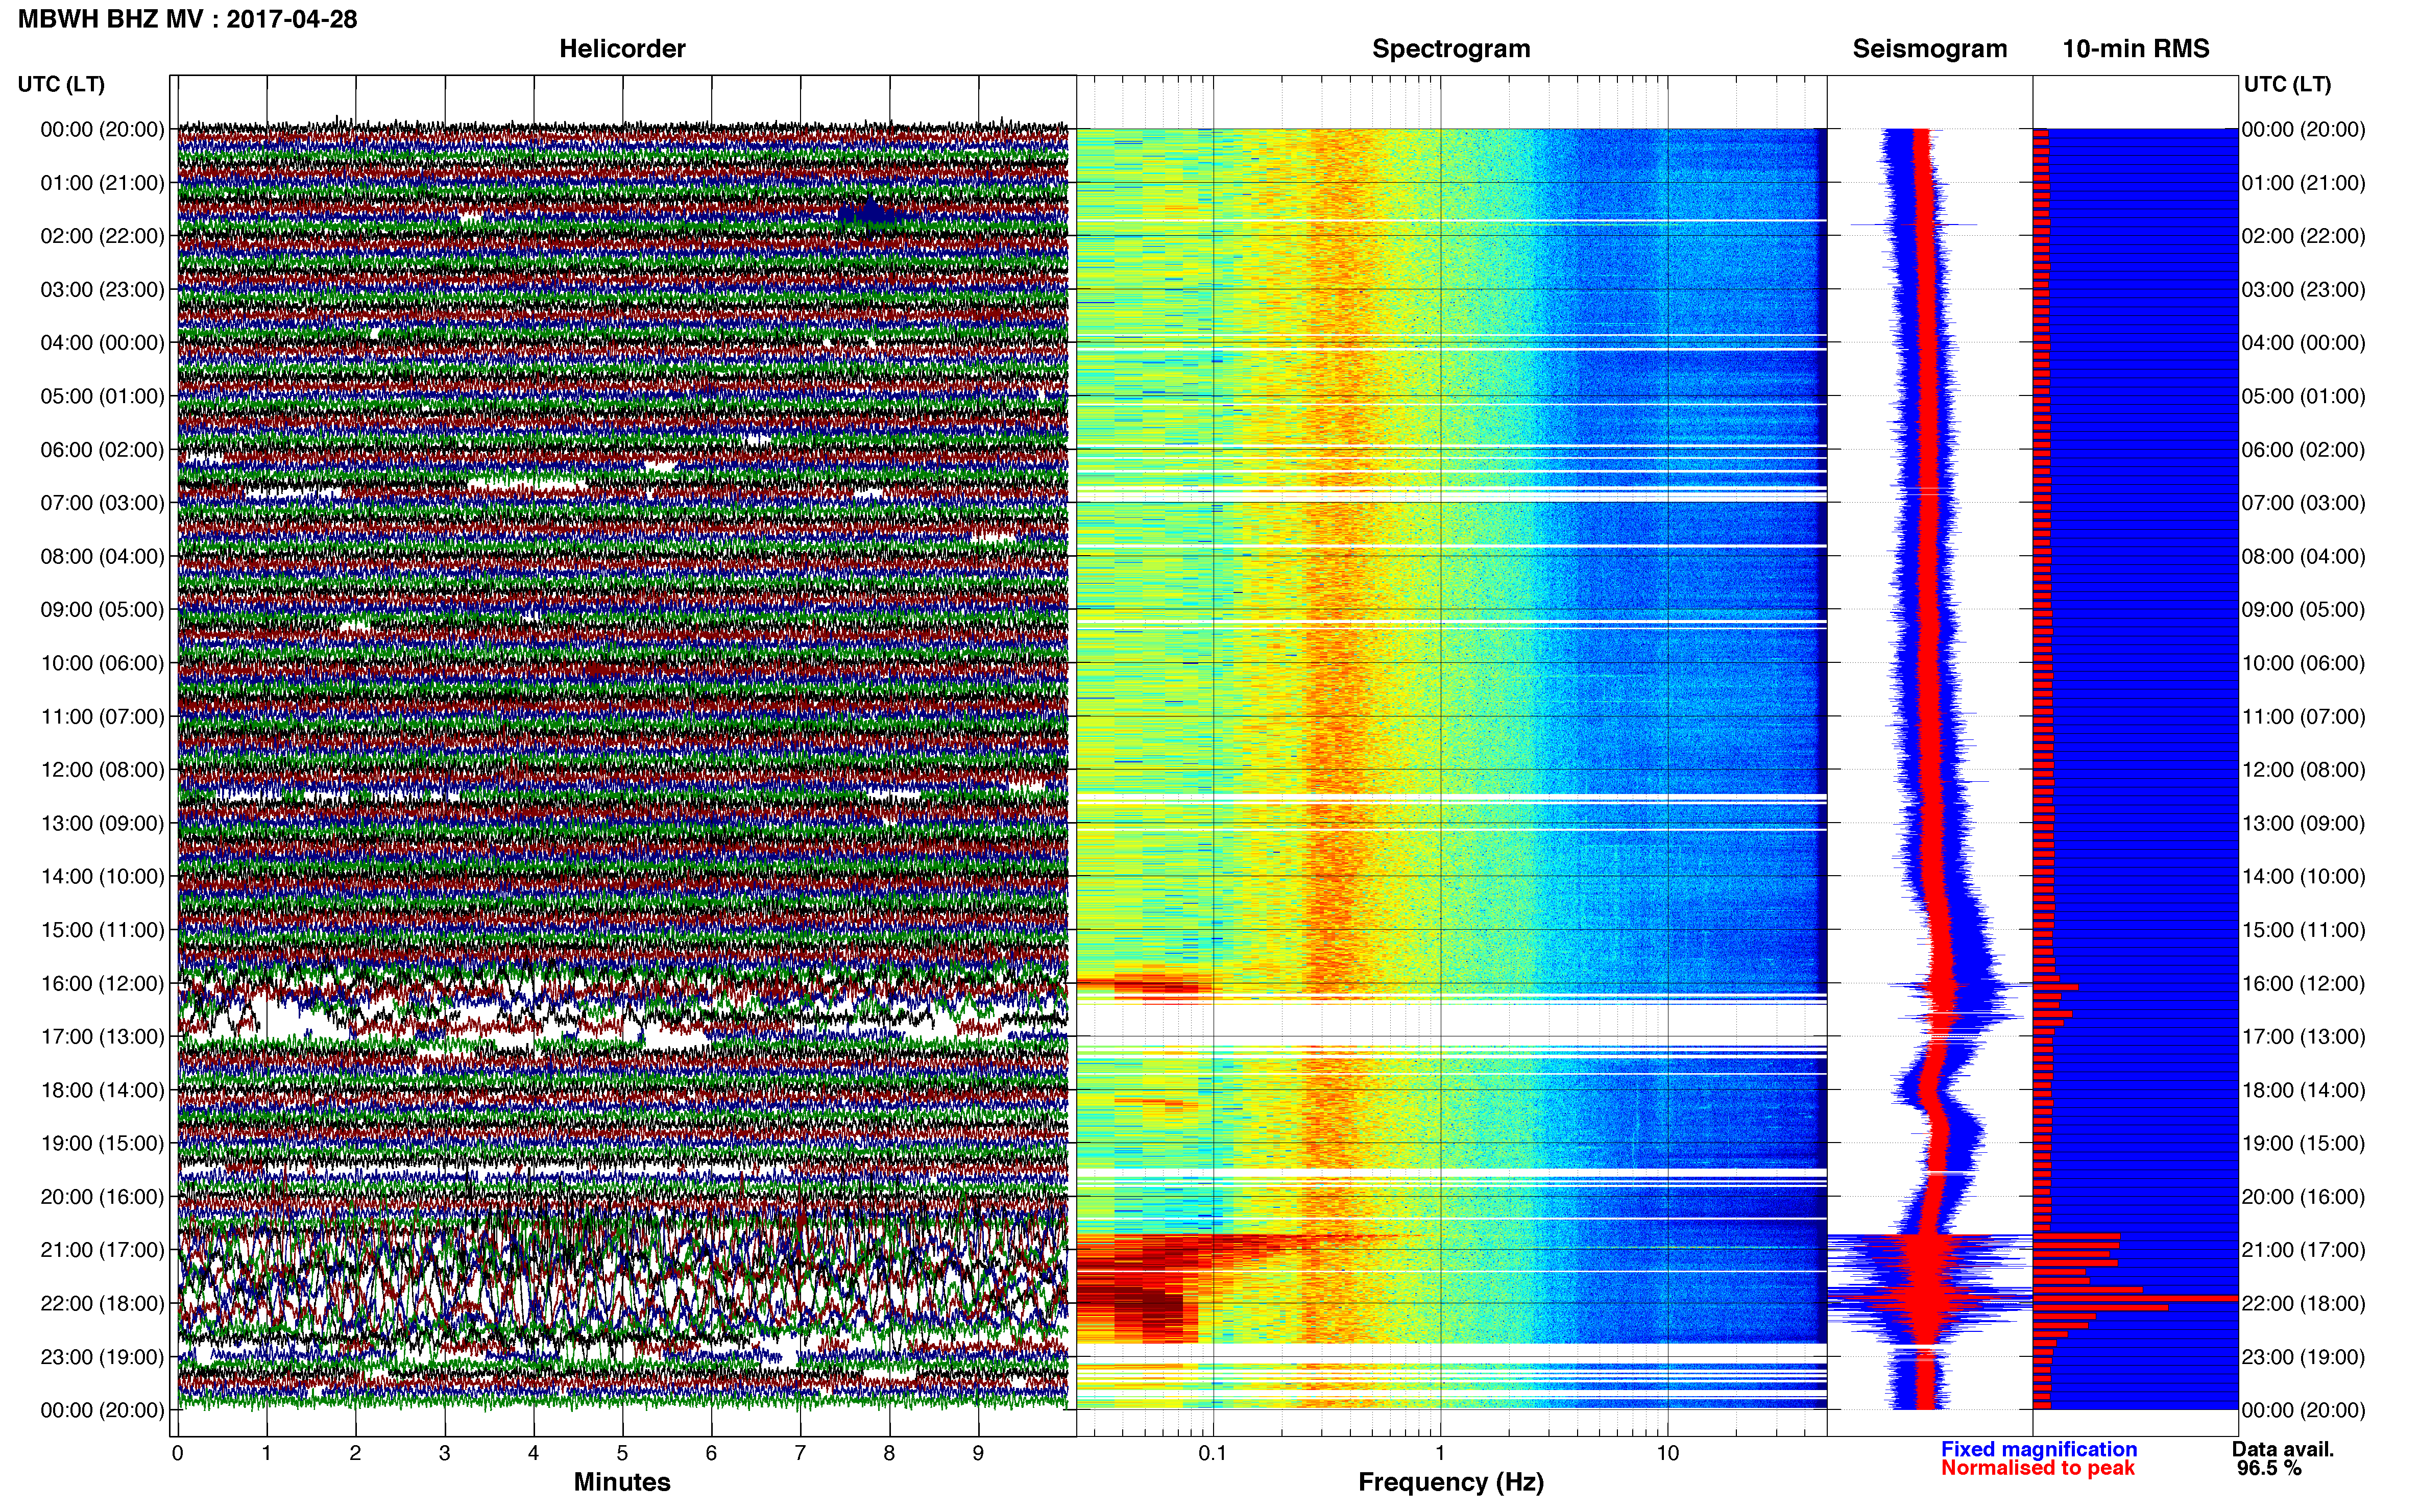This screenshot has width=2420, height=1512.
Task: Click the 9 tick on the Minutes axis
Action: tap(978, 1453)
